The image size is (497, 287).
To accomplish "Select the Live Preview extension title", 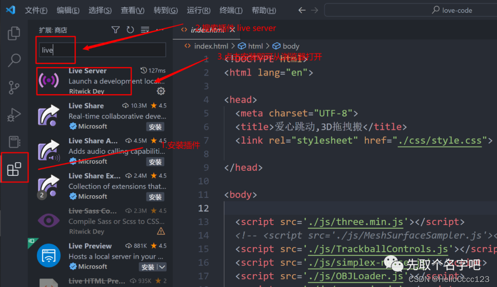I will click(x=90, y=246).
